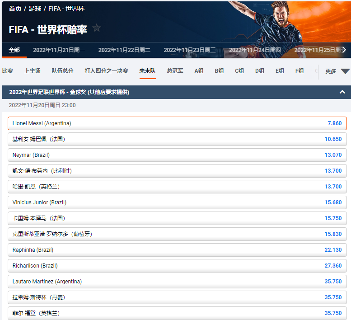The image size is (351, 320).
Task: Open 足球 breadcrumb link
Action: 35,9
